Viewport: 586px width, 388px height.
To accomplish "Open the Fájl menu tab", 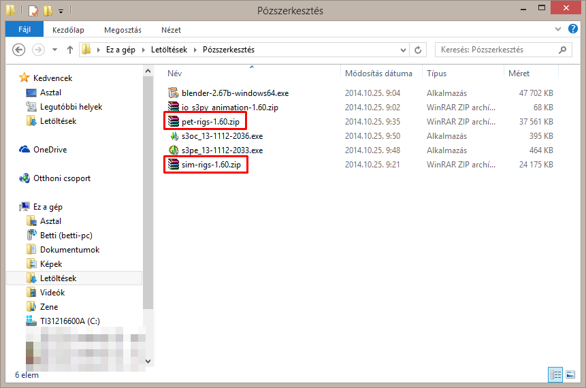I will [x=25, y=29].
